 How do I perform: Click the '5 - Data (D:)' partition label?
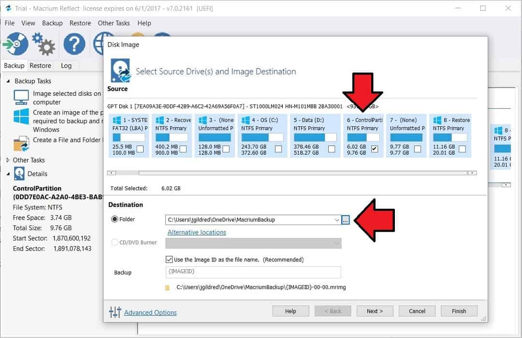(308, 120)
